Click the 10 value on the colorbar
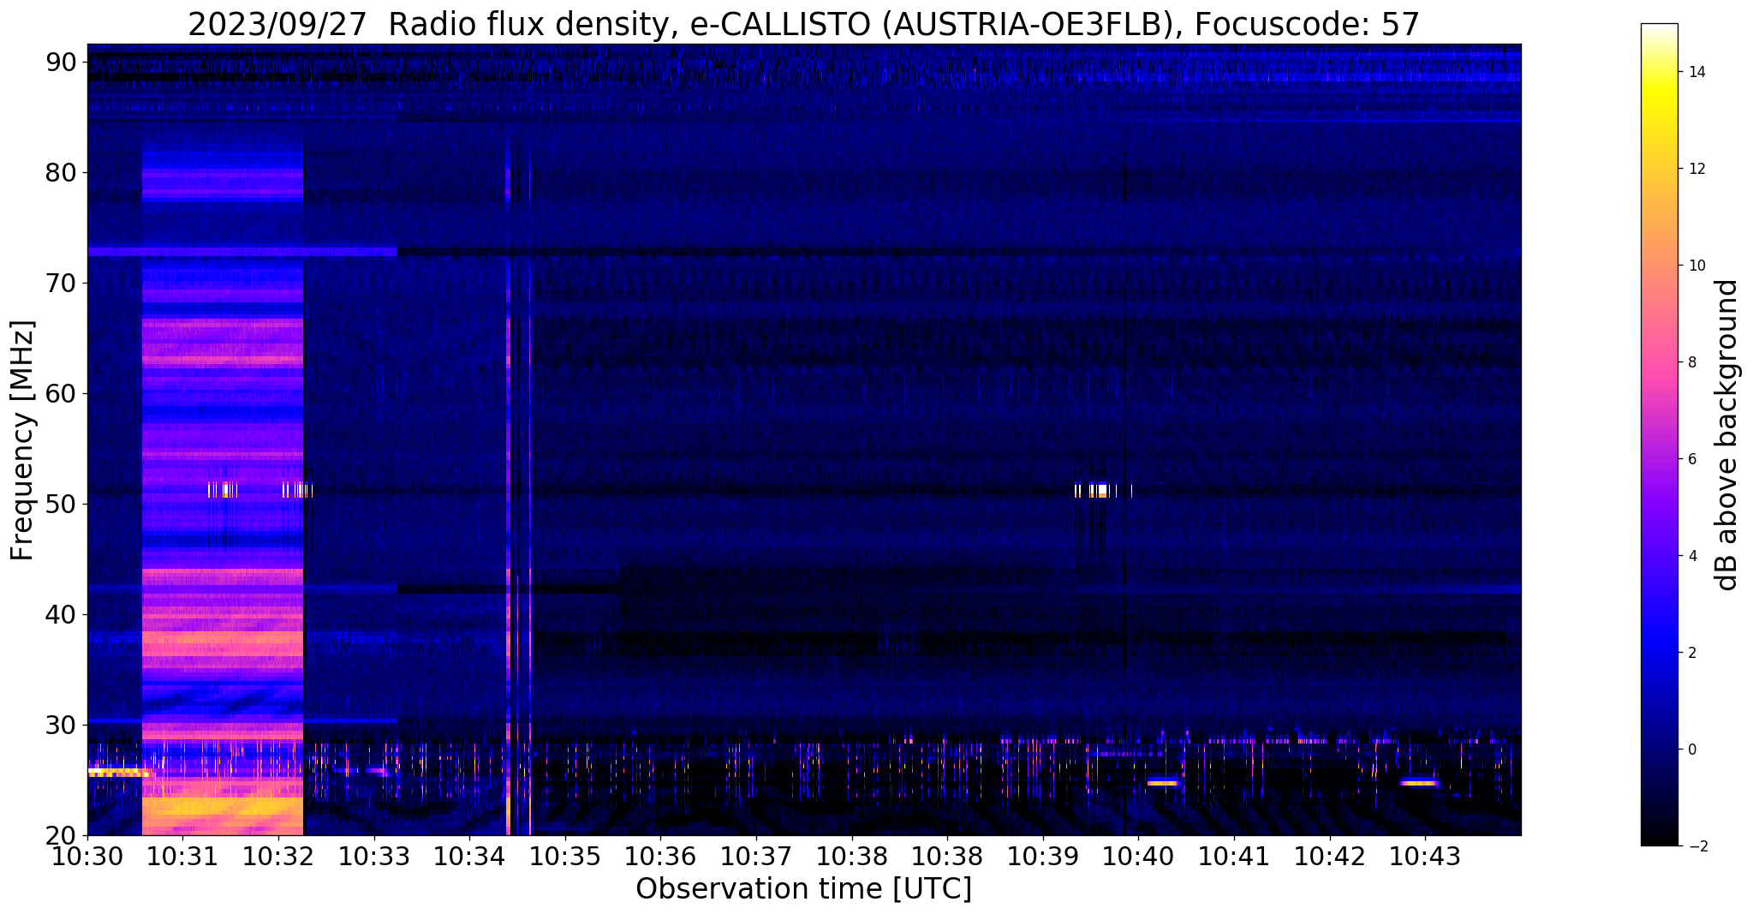Image resolution: width=1753 pixels, height=914 pixels. pyautogui.click(x=1696, y=266)
